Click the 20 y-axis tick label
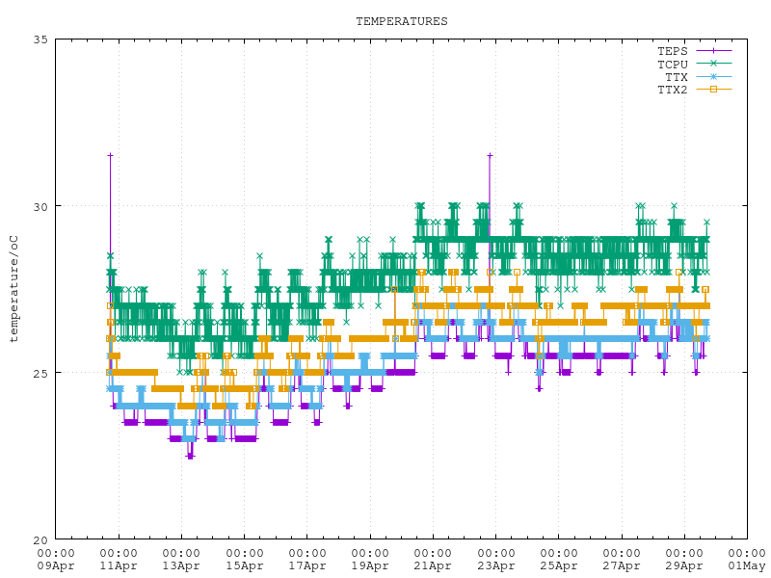Screen dimensions: 771x578 pos(41,539)
